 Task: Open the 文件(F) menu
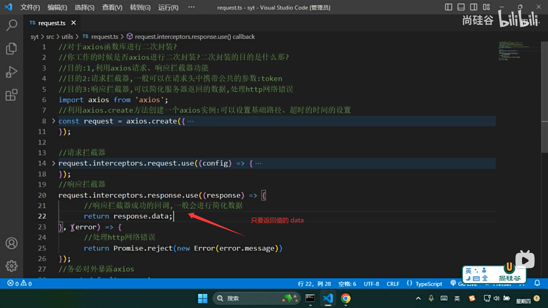coord(30,7)
